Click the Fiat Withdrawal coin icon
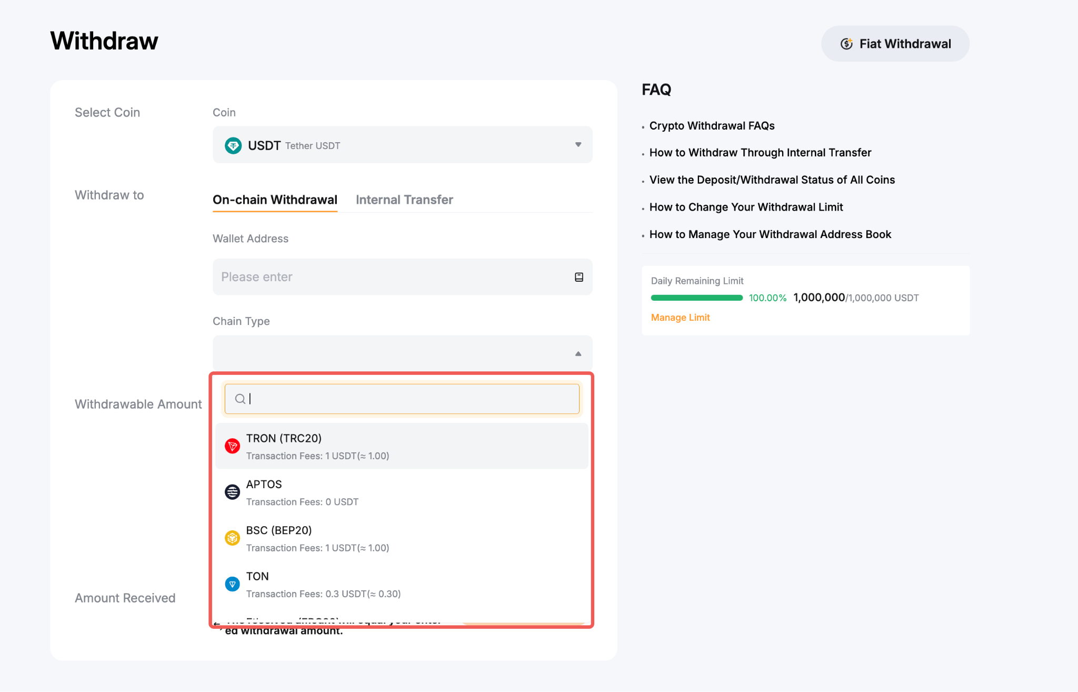1078x692 pixels. pos(846,44)
